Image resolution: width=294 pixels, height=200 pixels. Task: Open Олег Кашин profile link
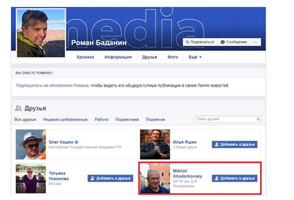pos(61,142)
